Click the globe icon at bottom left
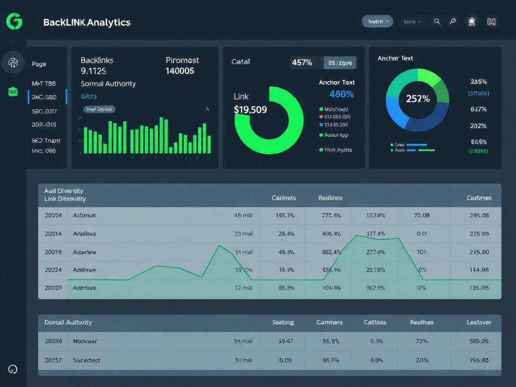Screen dimensions: 516x387 [13, 369]
